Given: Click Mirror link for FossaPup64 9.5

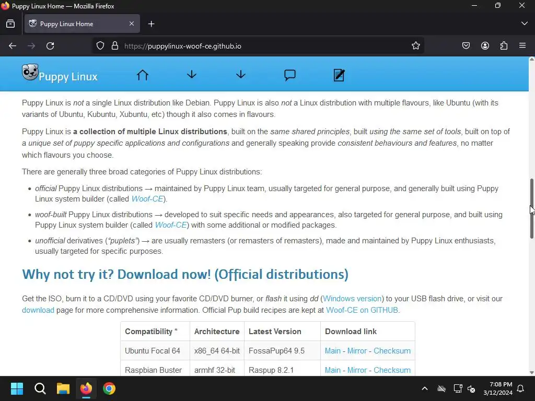Looking at the screenshot, I should (357, 351).
